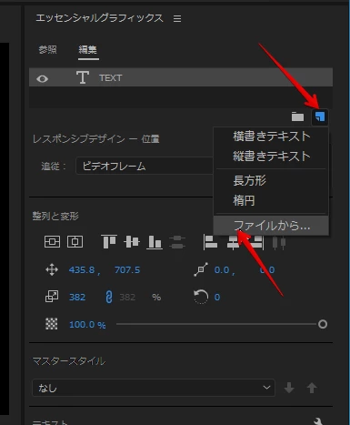Switch to the 参照 tab
The image size is (350, 425).
point(47,49)
